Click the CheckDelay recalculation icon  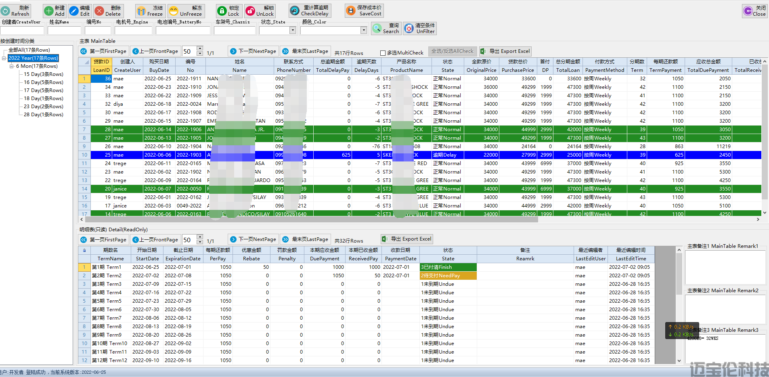[x=295, y=10]
